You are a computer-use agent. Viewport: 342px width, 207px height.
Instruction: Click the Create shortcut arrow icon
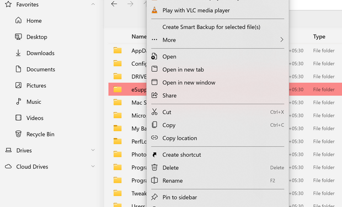[x=154, y=155]
